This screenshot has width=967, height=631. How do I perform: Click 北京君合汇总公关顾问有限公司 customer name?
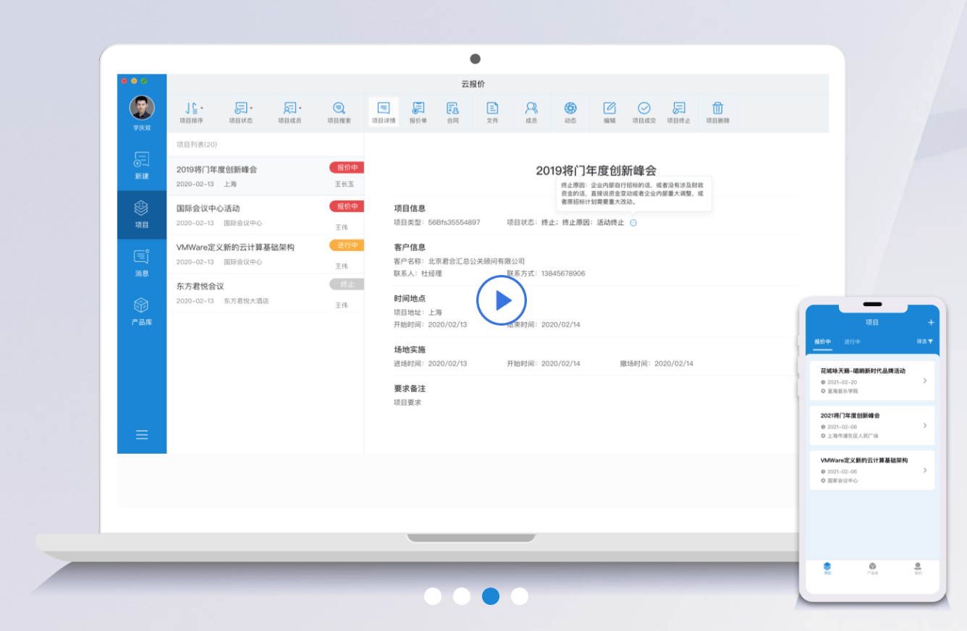(476, 261)
